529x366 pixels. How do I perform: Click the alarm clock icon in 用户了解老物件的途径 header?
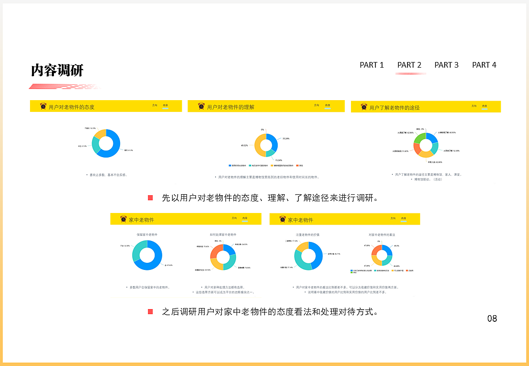(363, 107)
